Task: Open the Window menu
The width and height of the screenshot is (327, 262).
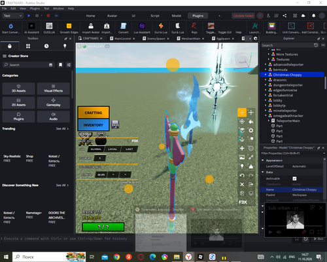Action: click(58, 9)
